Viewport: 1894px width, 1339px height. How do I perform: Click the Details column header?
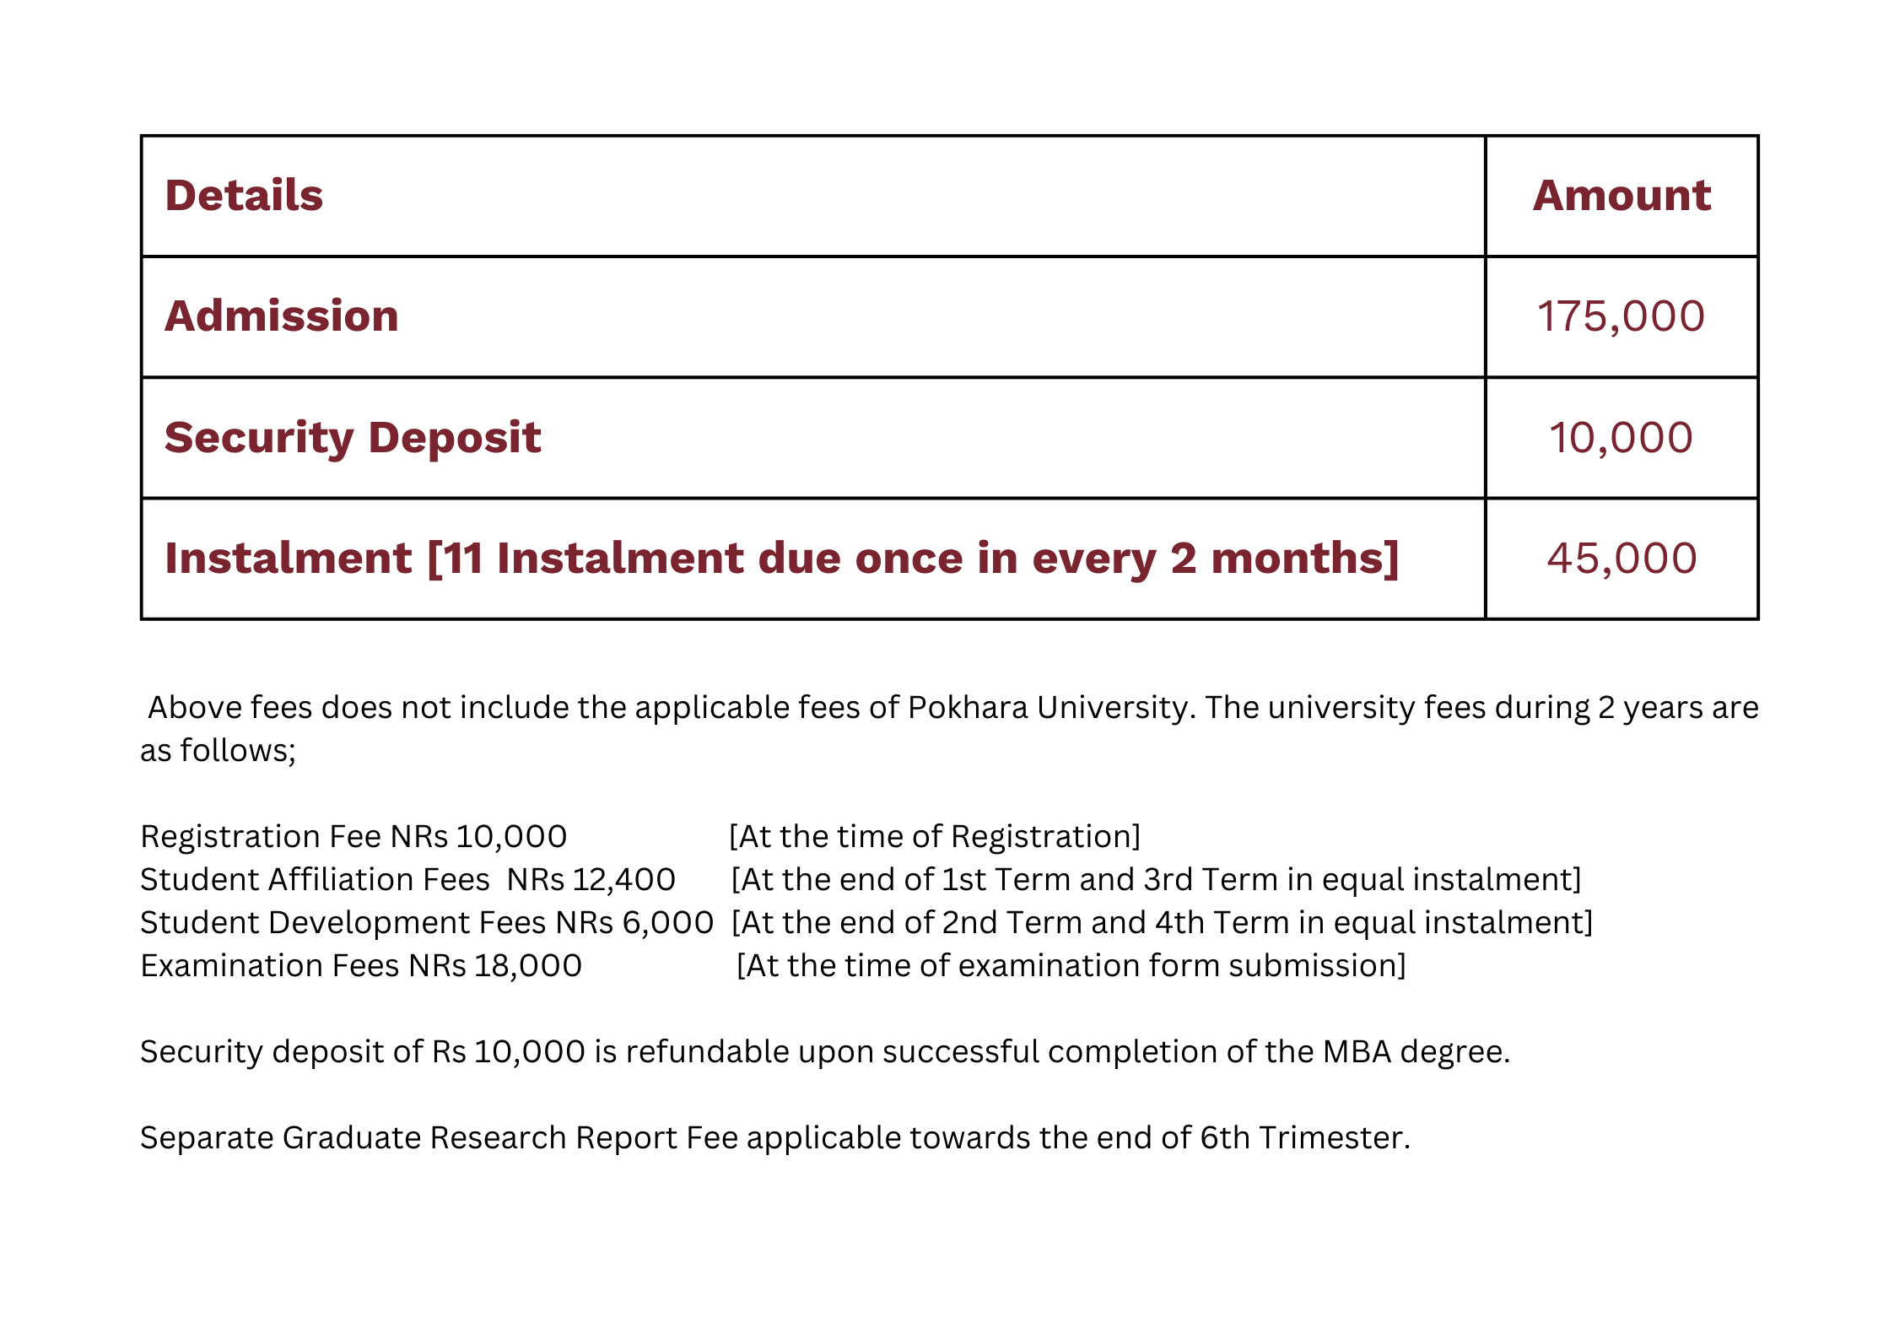(x=244, y=196)
